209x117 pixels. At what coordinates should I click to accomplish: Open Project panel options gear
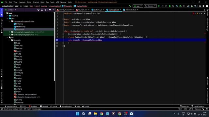click(50, 10)
